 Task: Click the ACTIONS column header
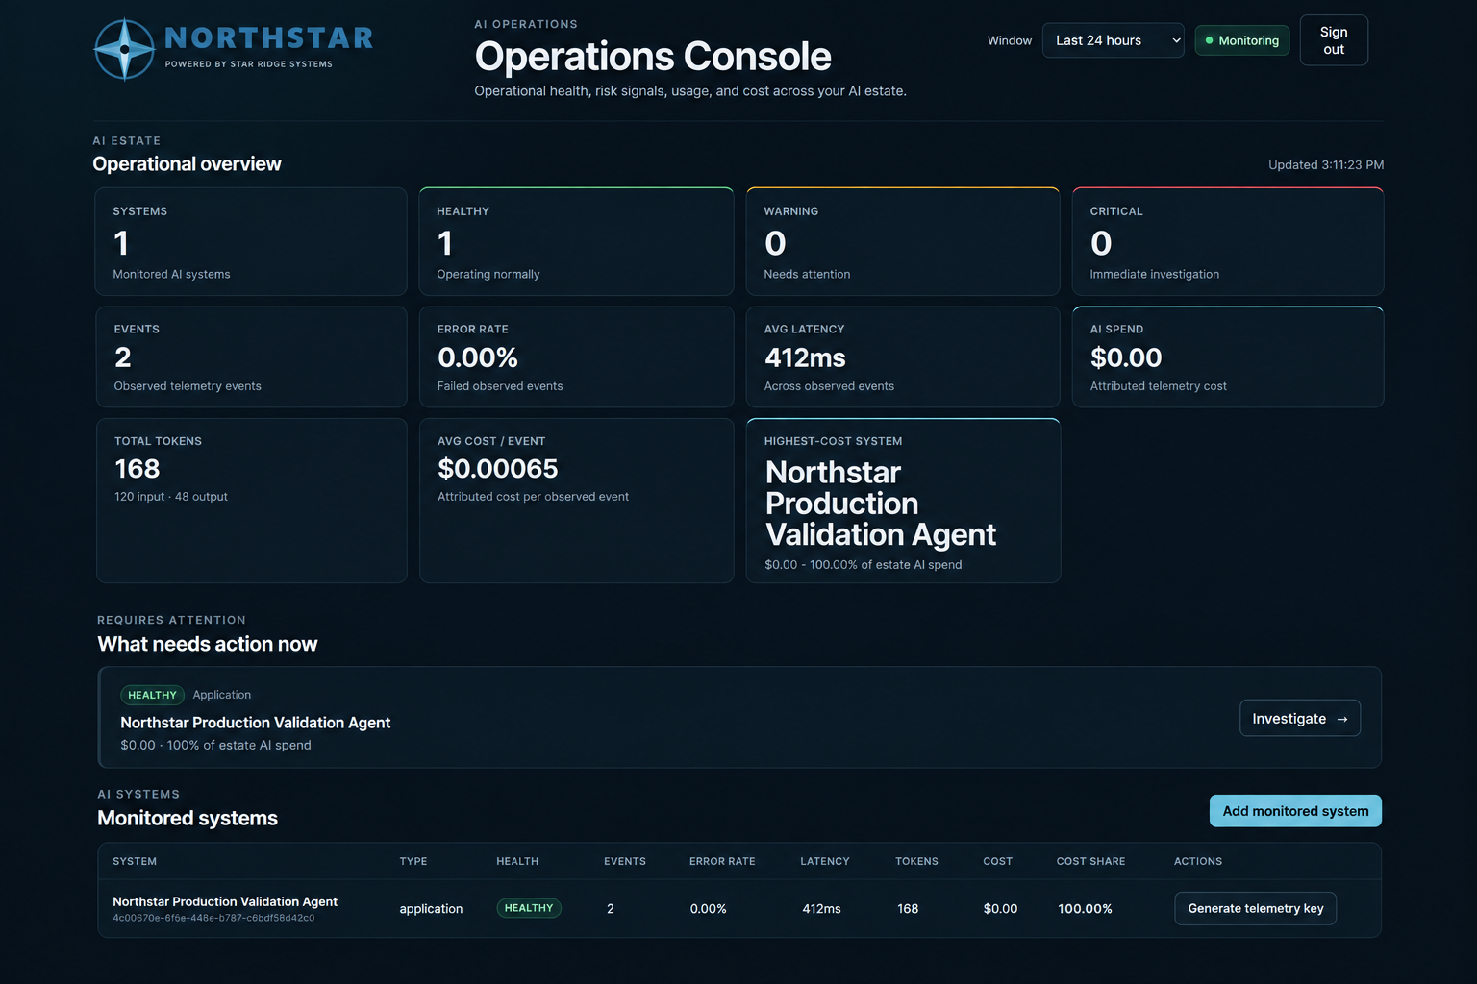pos(1198,862)
